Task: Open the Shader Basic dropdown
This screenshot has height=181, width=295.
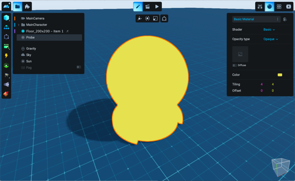Action: [269, 30]
